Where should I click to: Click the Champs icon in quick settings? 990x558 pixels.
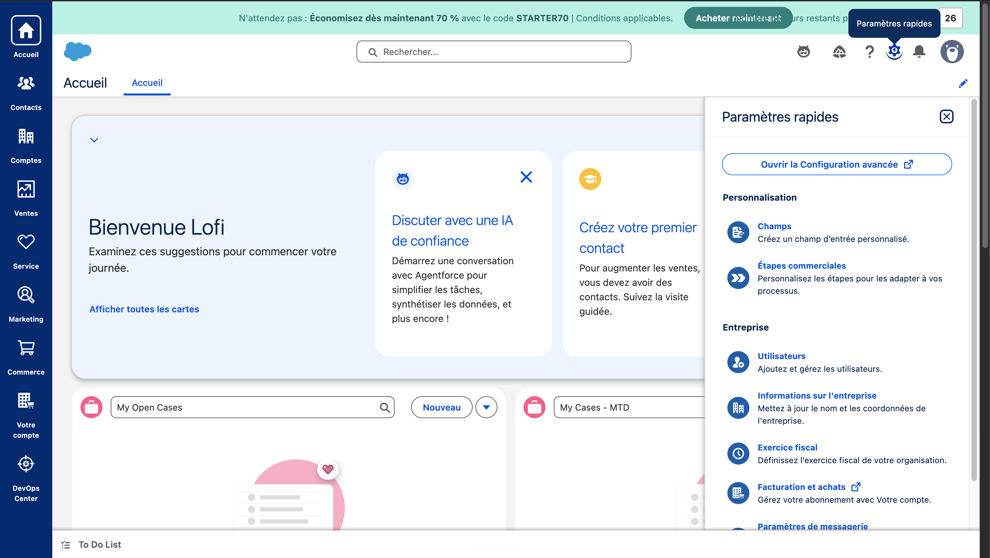tap(738, 232)
